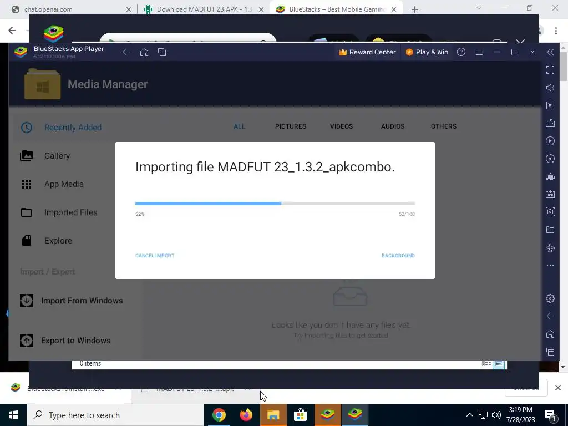Click the back arrow in side toolbar
Image resolution: width=568 pixels, height=426 pixels.
(550, 316)
